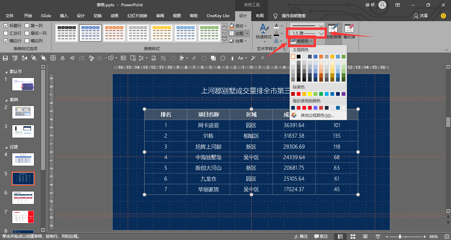Click the font size Aa icon in quick toolbar
451x240 pixels.
(x=241, y=58)
